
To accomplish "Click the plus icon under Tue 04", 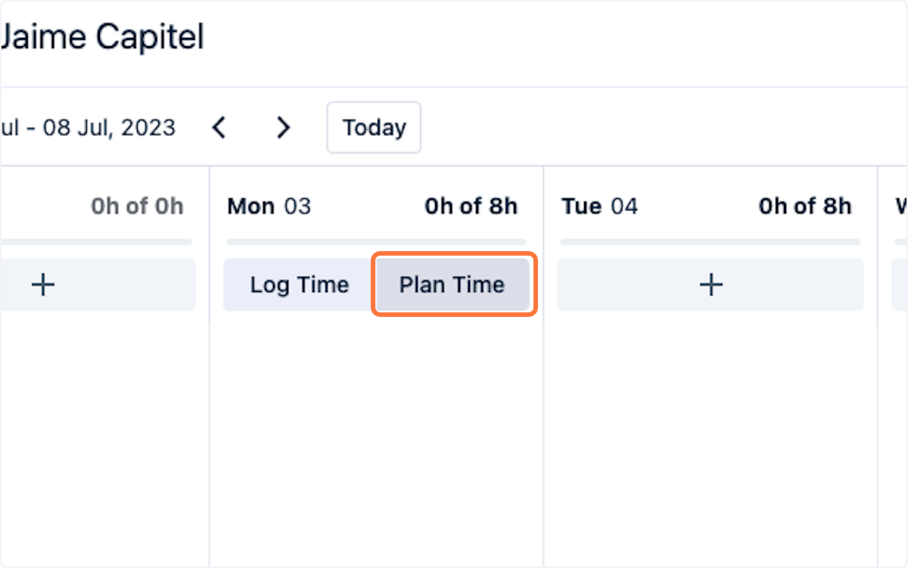I will 711,285.
